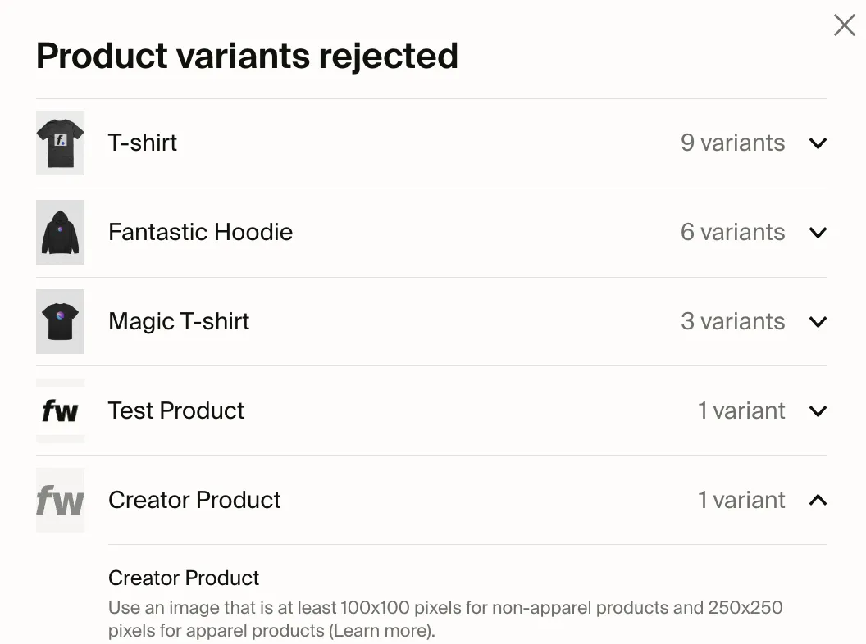
Task: Expand the Test Product variant details
Action: 818,410
